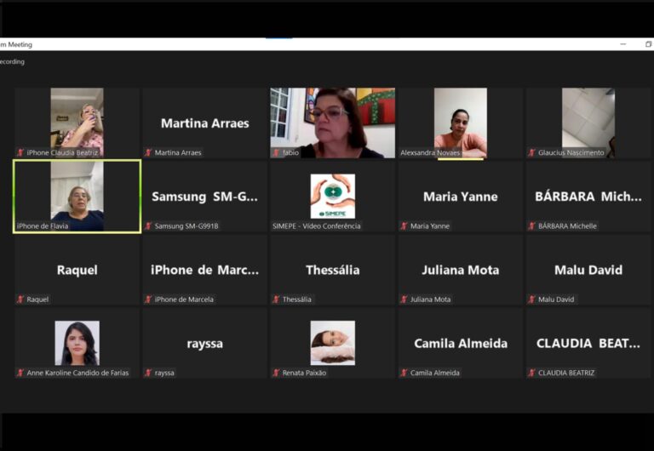Screen dimensions: 654x451
Task: Click muted mic icon beside Glaucius Nascimento
Action: 531,153
